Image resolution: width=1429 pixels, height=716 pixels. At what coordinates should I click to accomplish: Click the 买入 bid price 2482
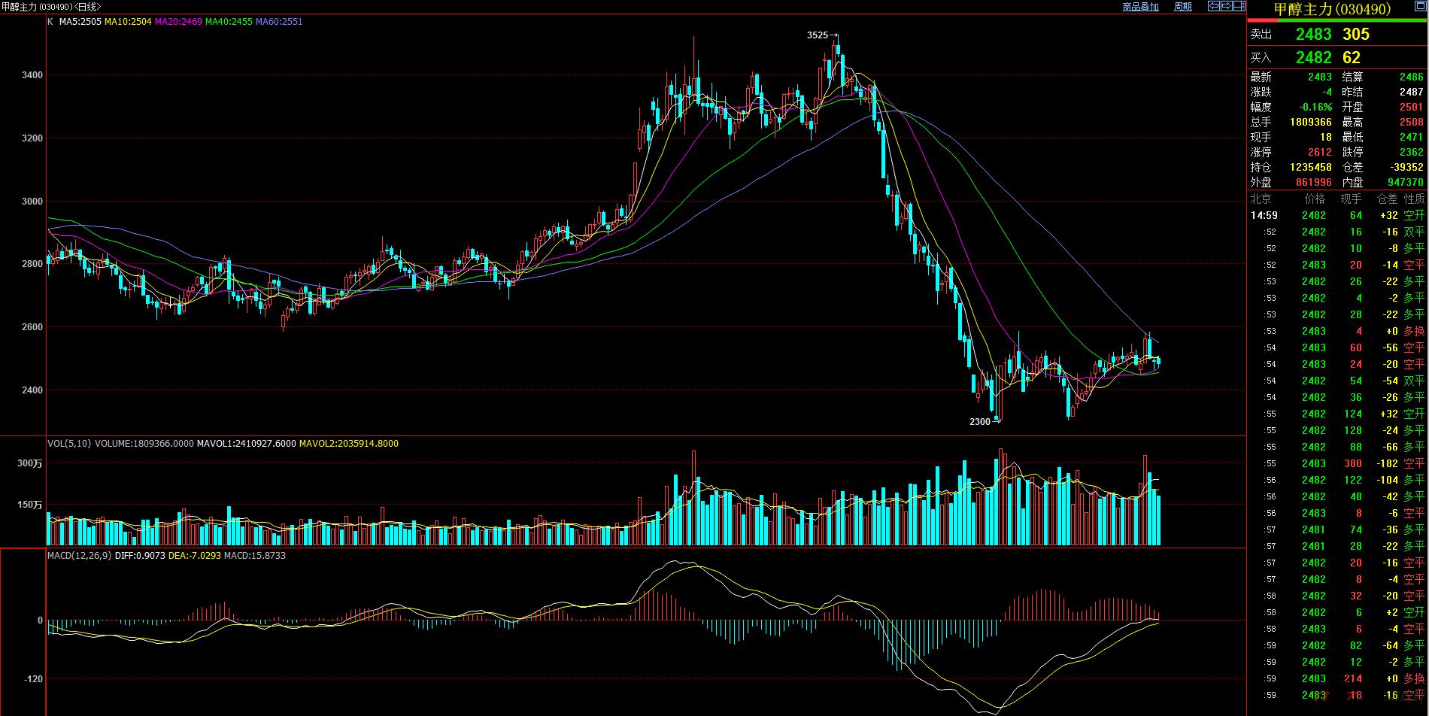tap(1313, 58)
